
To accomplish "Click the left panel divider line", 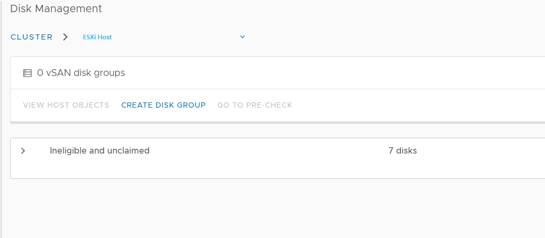I will coord(2,119).
